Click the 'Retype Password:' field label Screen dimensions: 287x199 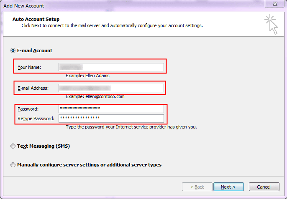[36, 118]
